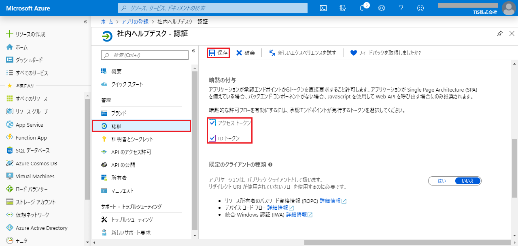Click the 保存 save button

coord(218,53)
